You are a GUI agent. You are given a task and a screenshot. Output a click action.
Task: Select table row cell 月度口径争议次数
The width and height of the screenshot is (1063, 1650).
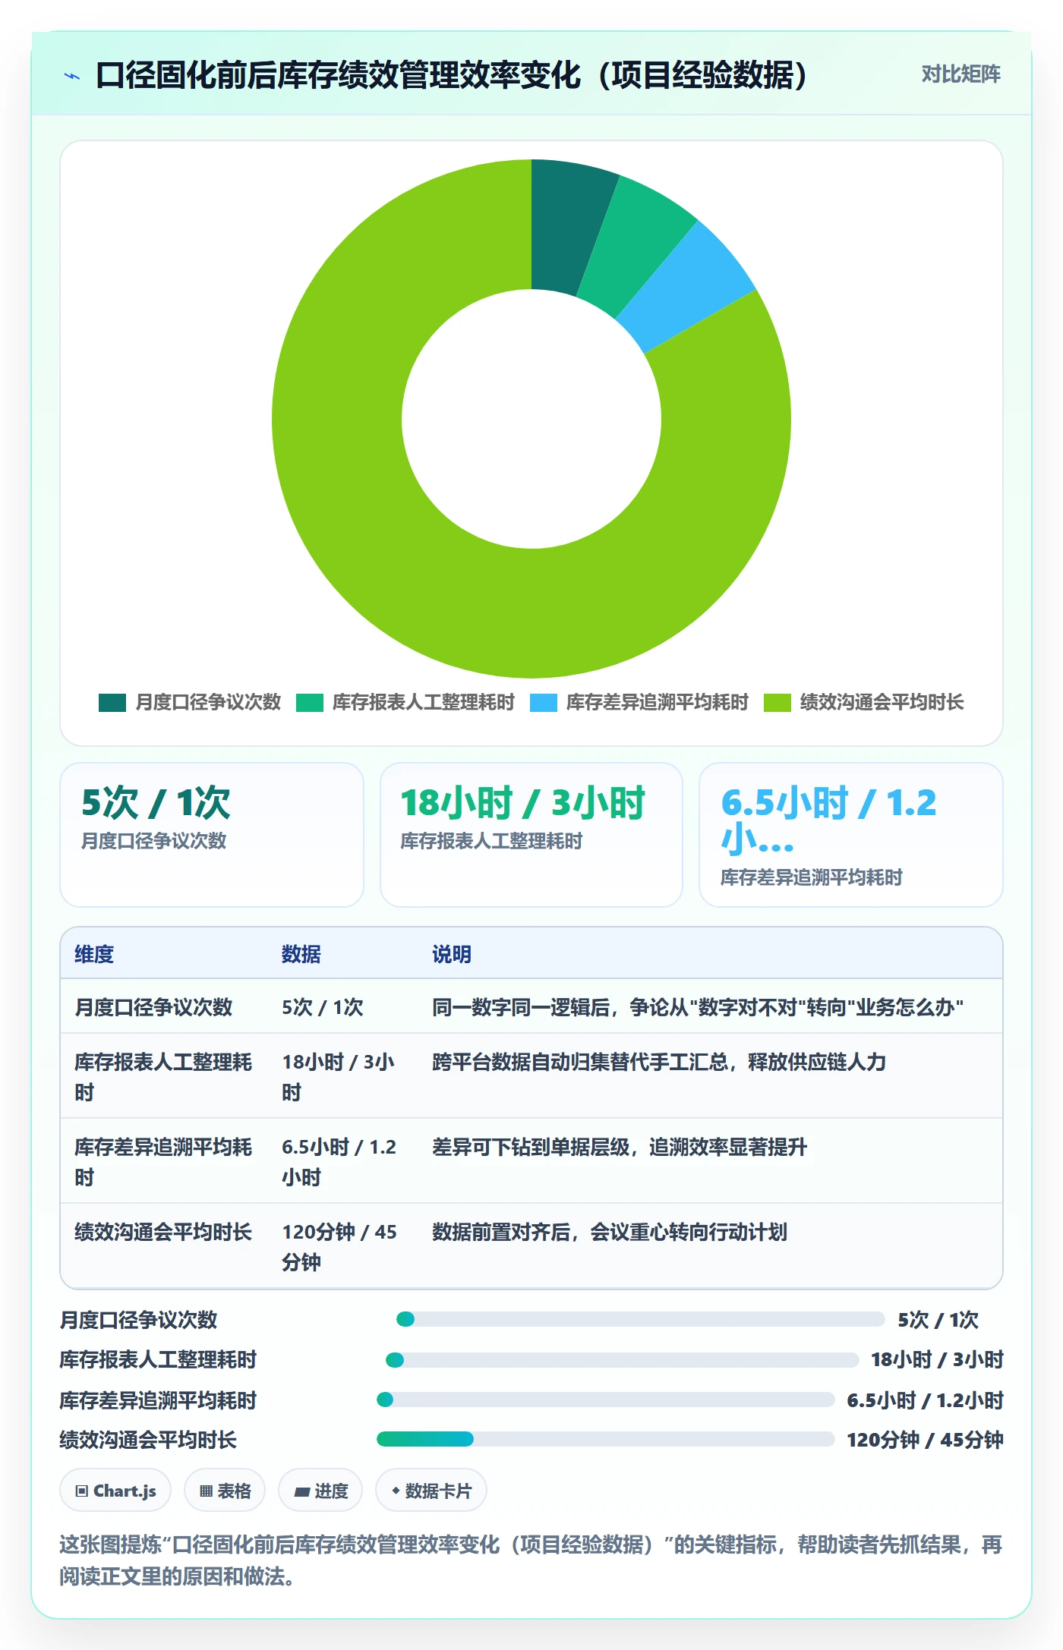click(x=153, y=1007)
